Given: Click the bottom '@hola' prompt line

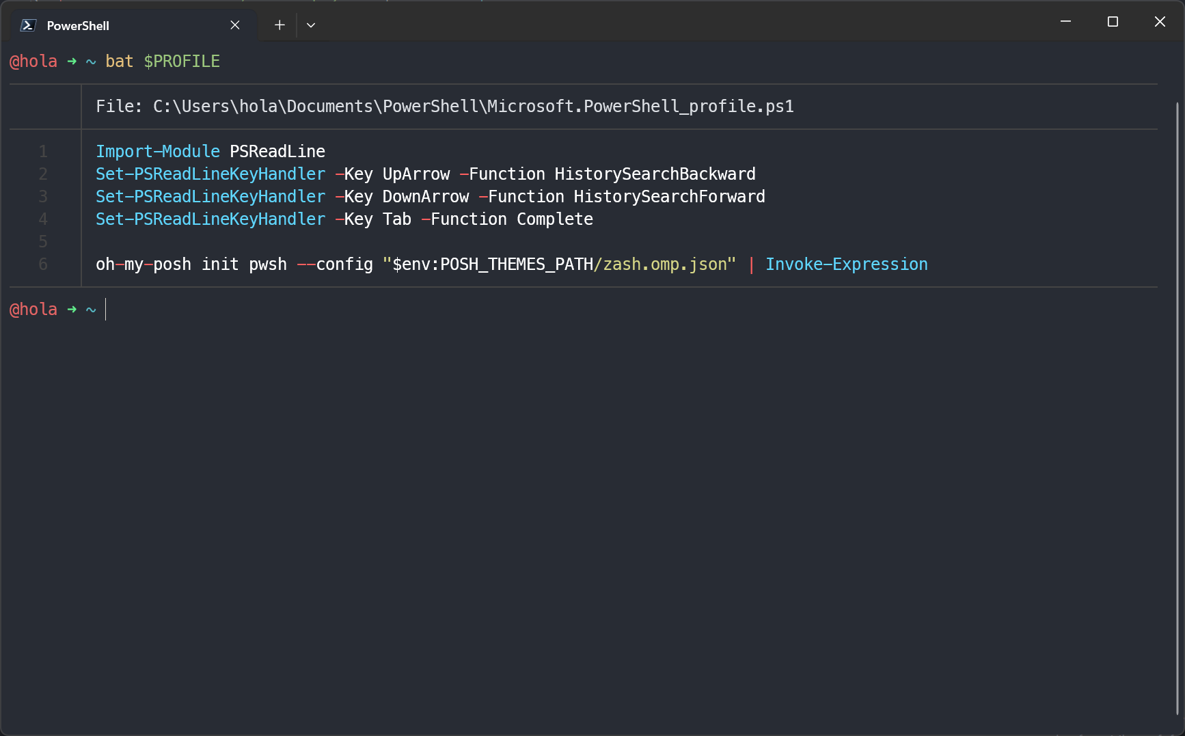Looking at the screenshot, I should [33, 310].
